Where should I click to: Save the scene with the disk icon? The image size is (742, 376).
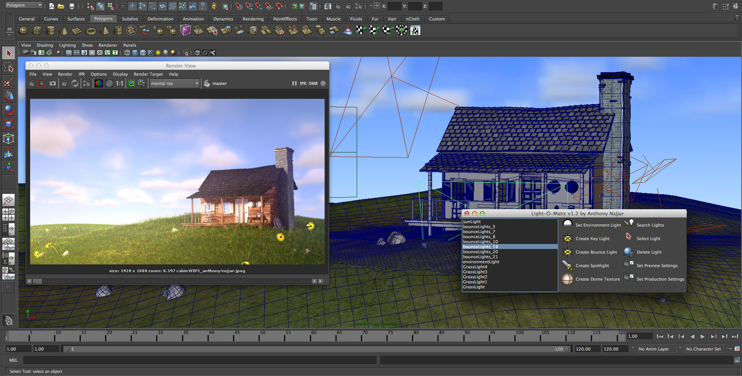pos(72,6)
